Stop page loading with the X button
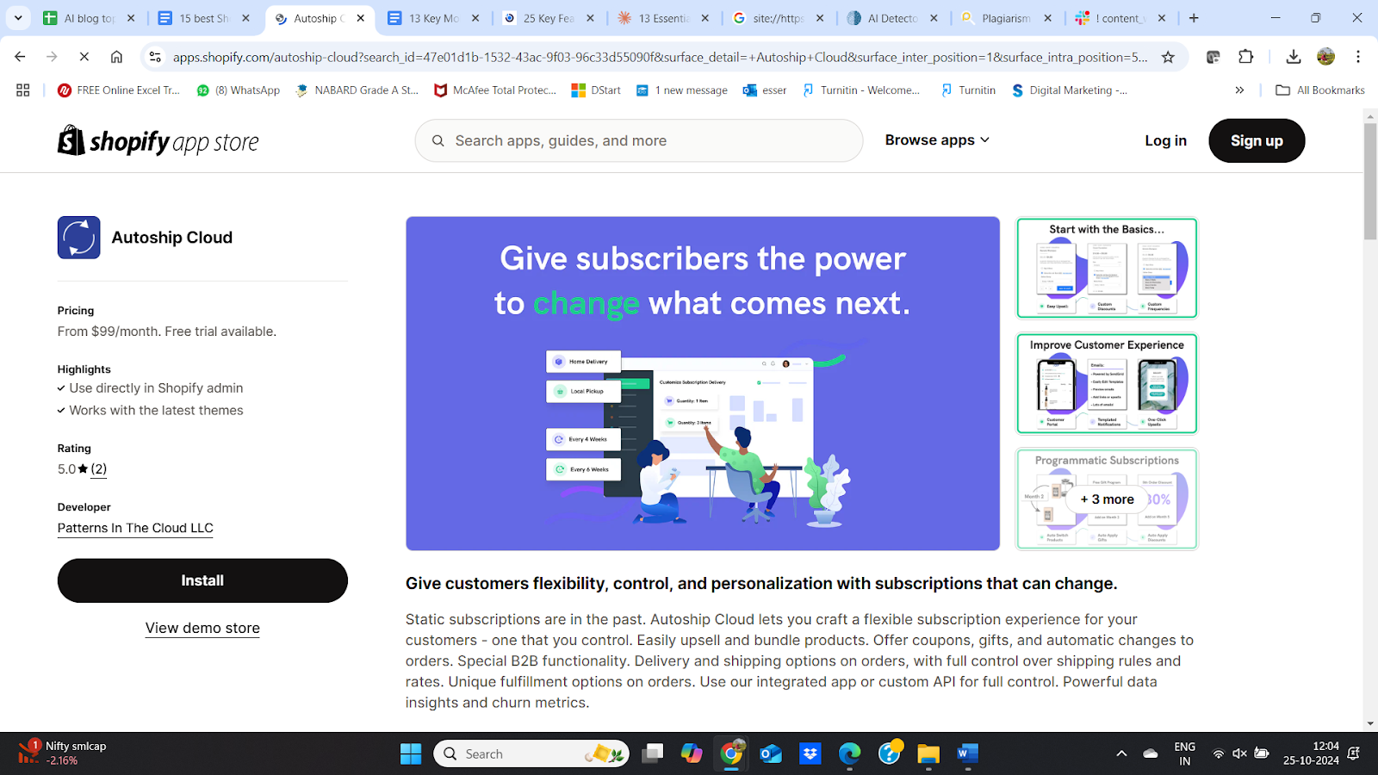 coord(84,57)
